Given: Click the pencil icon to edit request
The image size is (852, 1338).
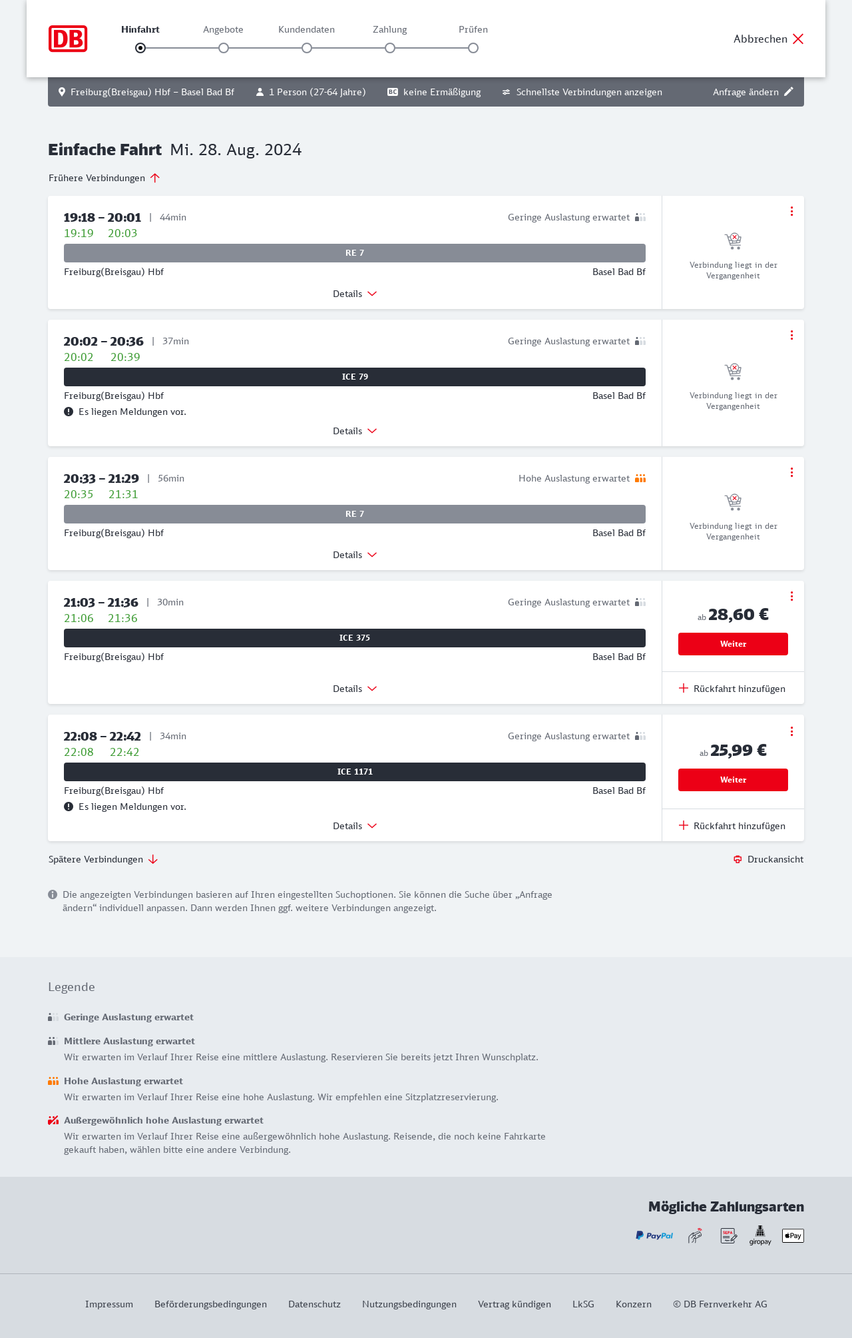Looking at the screenshot, I should coord(789,92).
